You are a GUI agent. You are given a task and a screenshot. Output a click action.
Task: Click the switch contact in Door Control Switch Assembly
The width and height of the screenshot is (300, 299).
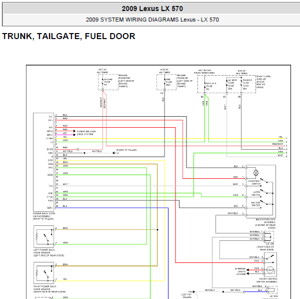tap(269, 259)
